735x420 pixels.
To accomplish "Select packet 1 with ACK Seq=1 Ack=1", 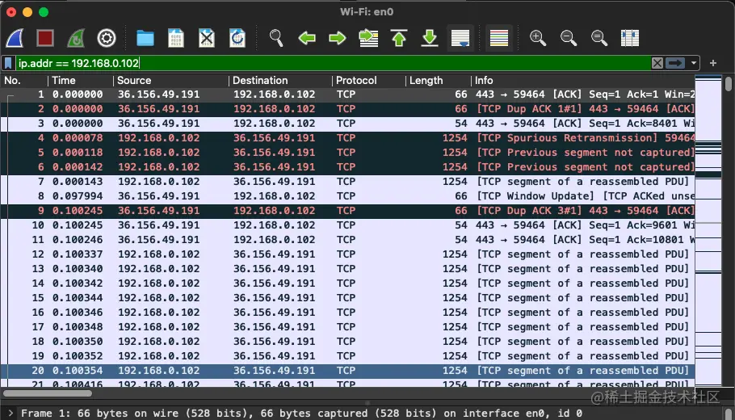I will click(x=347, y=94).
